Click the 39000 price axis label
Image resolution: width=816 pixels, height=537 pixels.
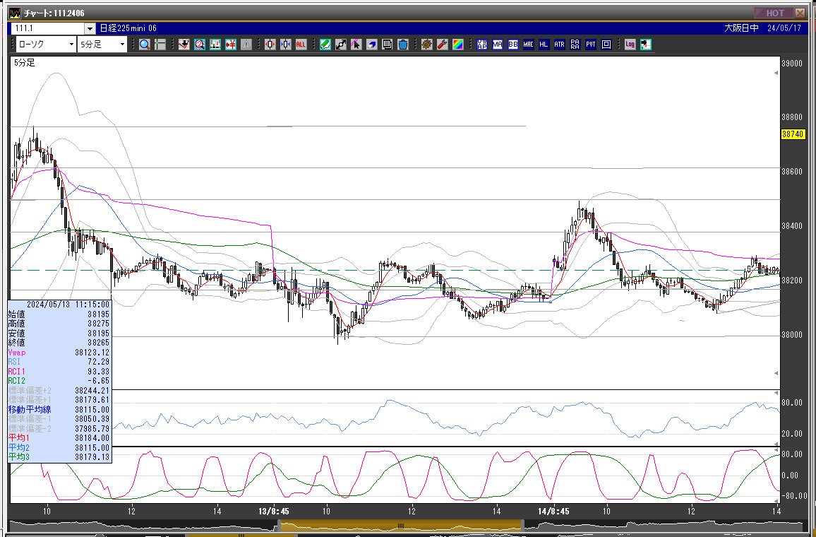[x=792, y=64]
